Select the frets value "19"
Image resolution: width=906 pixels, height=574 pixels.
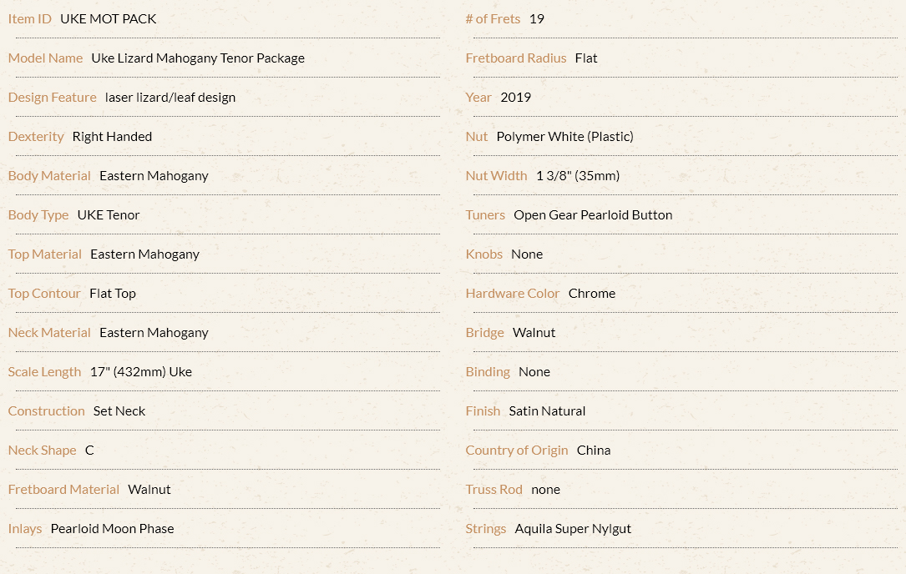(x=537, y=19)
